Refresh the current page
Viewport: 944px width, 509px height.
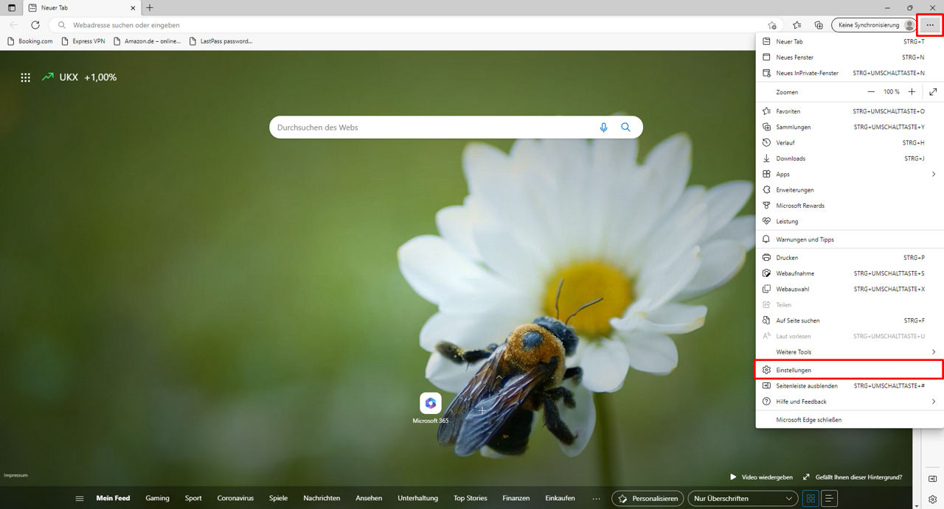[x=35, y=24]
